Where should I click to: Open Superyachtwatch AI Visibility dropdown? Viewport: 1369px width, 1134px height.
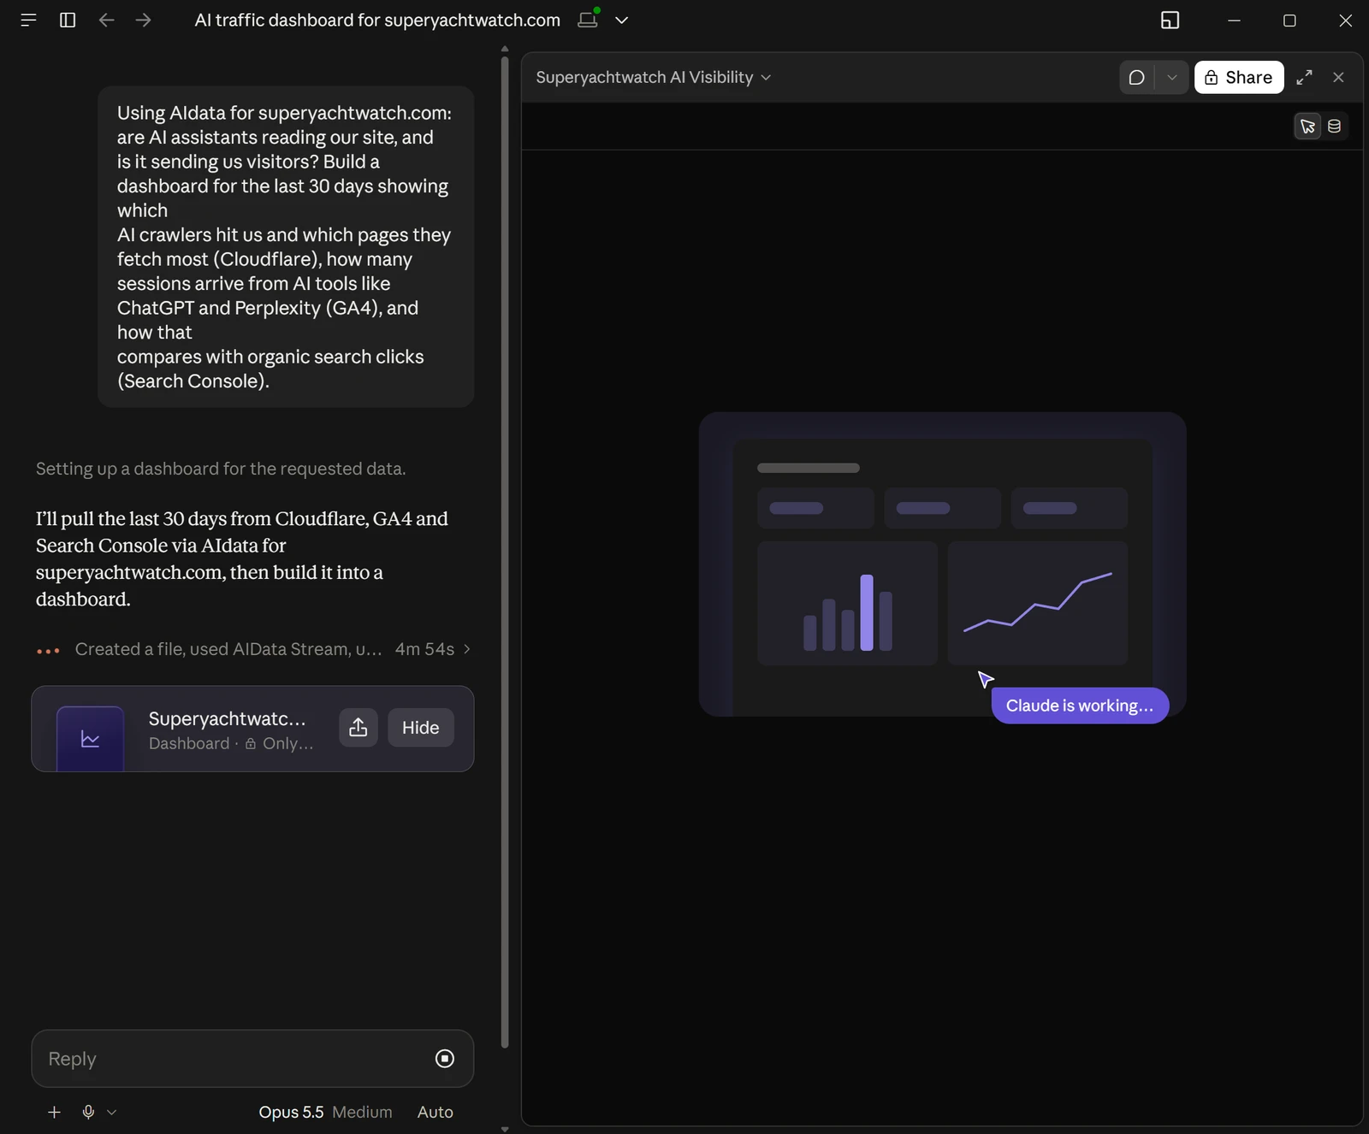coord(654,77)
